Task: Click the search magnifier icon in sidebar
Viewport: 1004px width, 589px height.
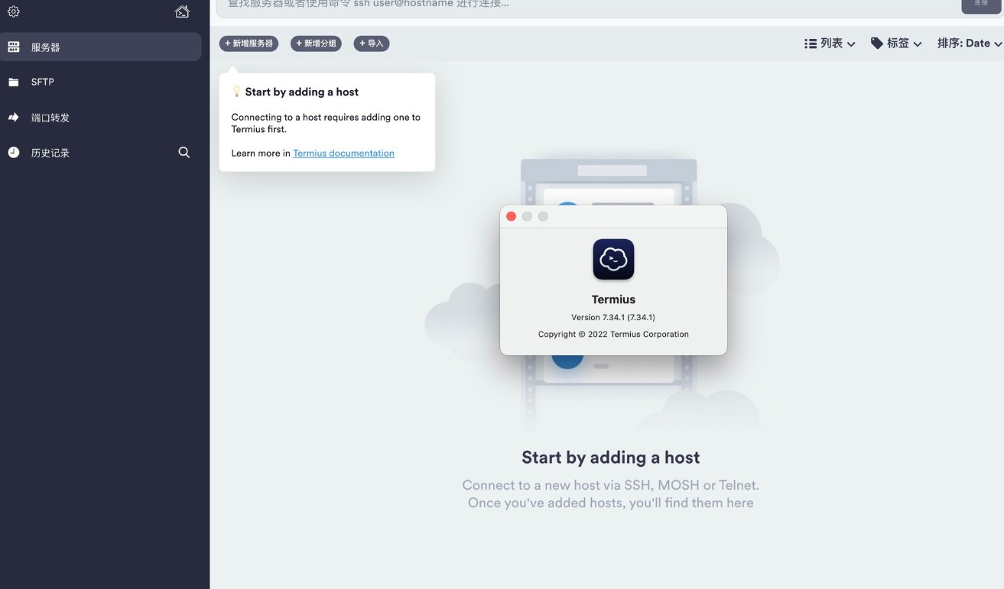Action: pos(184,152)
